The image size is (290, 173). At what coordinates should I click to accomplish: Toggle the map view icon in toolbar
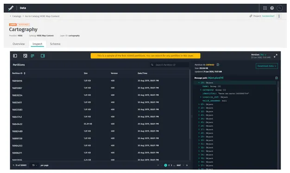click(x=25, y=56)
